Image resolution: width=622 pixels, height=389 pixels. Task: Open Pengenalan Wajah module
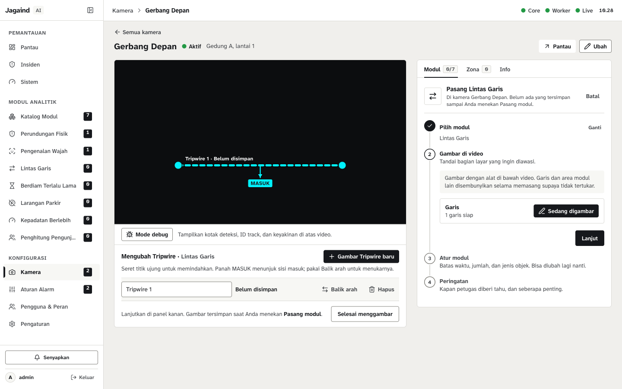point(51,151)
